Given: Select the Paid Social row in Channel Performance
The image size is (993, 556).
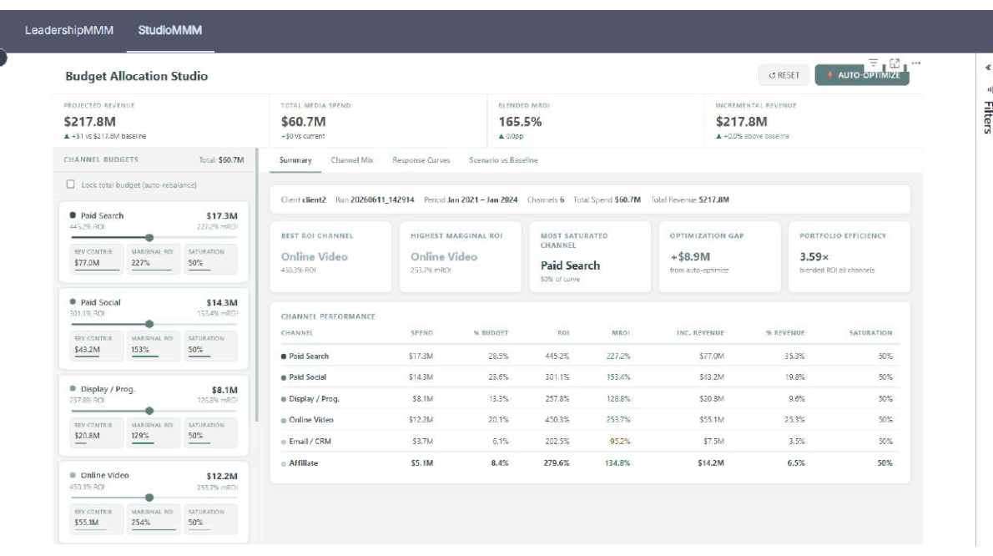Looking at the screenshot, I should (590, 377).
